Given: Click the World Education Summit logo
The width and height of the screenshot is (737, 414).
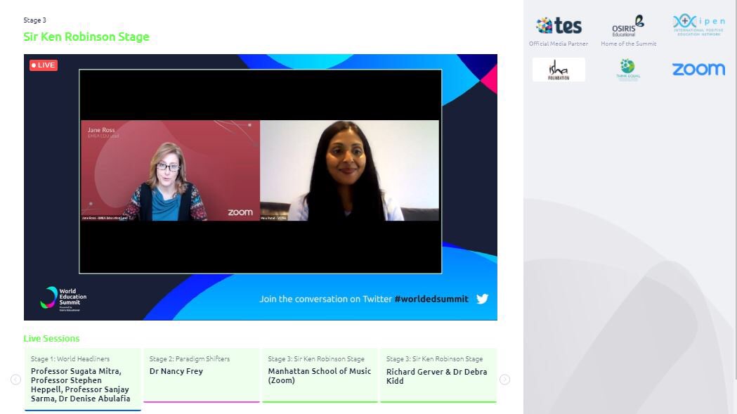Looking at the screenshot, I should [63, 299].
